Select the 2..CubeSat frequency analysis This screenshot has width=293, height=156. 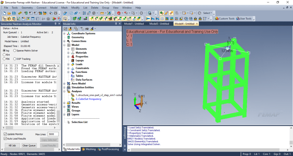(x=88, y=99)
